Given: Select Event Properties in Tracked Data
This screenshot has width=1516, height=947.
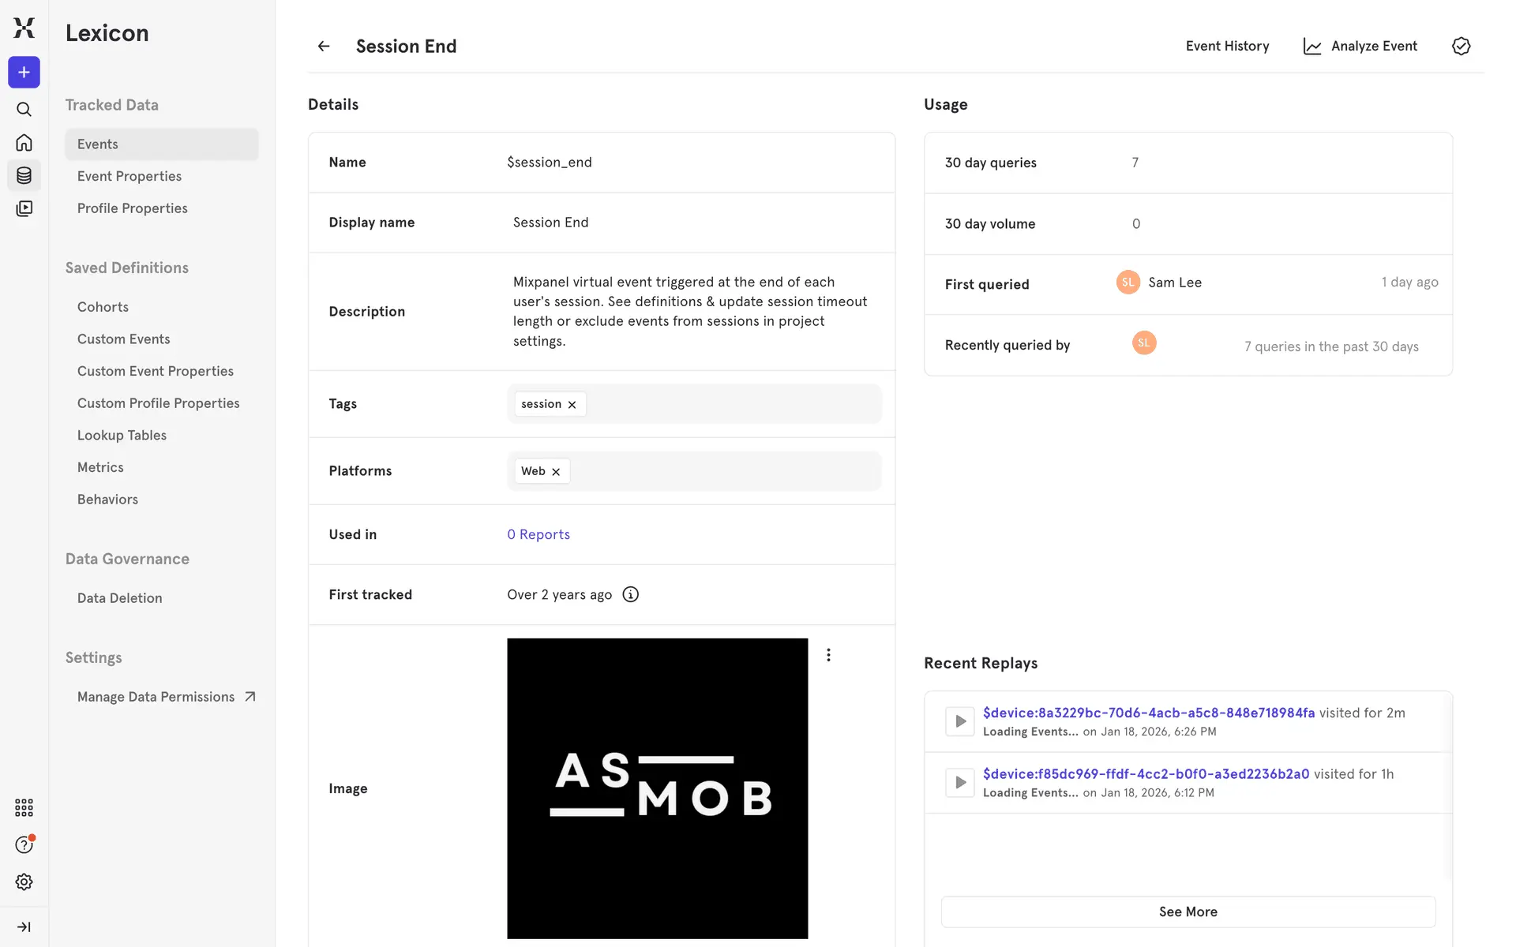Looking at the screenshot, I should [129, 177].
